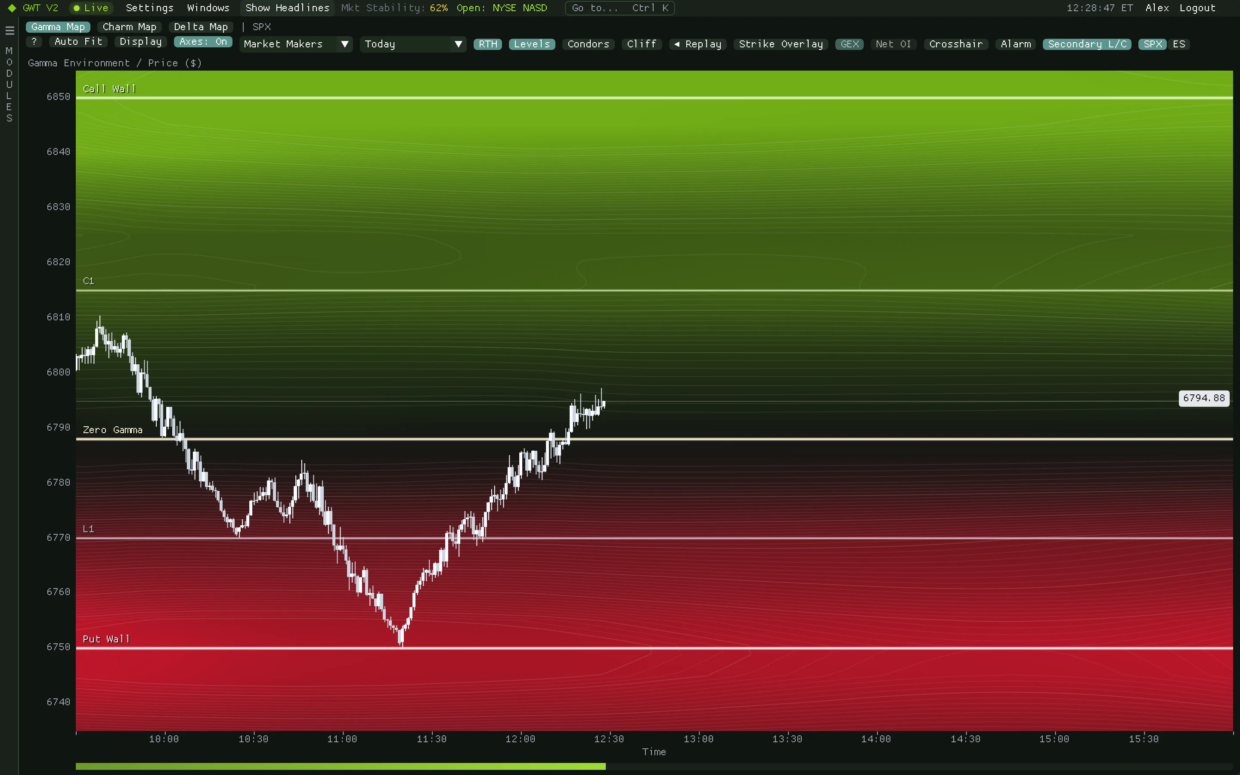Switch to the Charm Map tab
Image resolution: width=1240 pixels, height=775 pixels.
click(x=129, y=27)
